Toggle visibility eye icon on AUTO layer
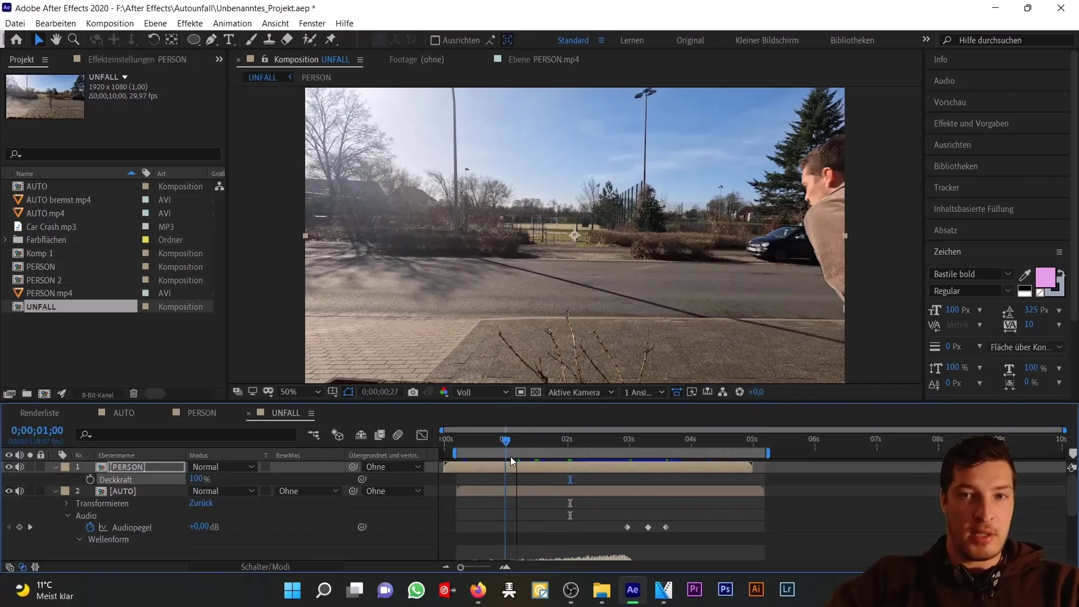The width and height of the screenshot is (1079, 607). [8, 491]
